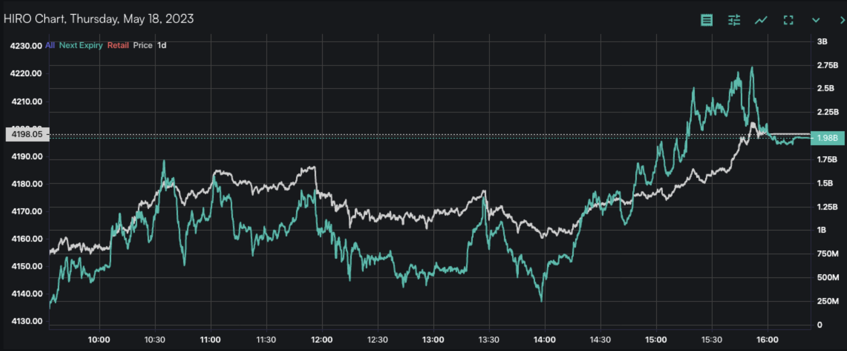Click the HIRO Chart title text
The height and width of the screenshot is (351, 847).
99,19
